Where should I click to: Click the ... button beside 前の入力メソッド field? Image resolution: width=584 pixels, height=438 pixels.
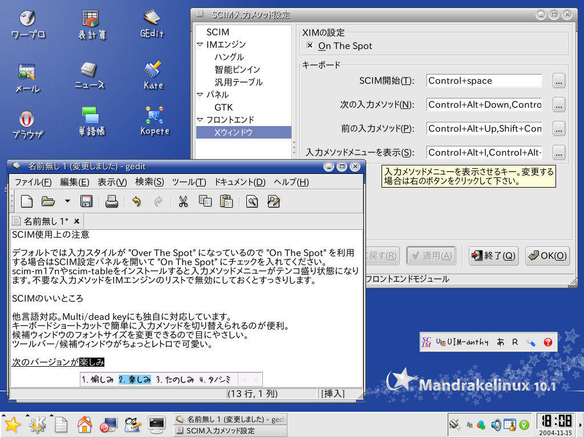[x=559, y=128]
